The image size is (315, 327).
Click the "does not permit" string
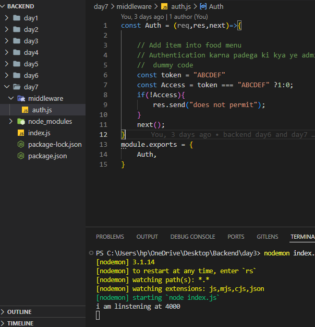tap(223, 104)
